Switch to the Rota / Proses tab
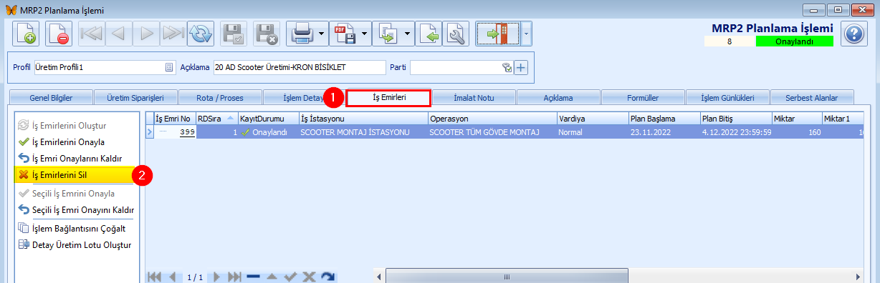 point(220,97)
